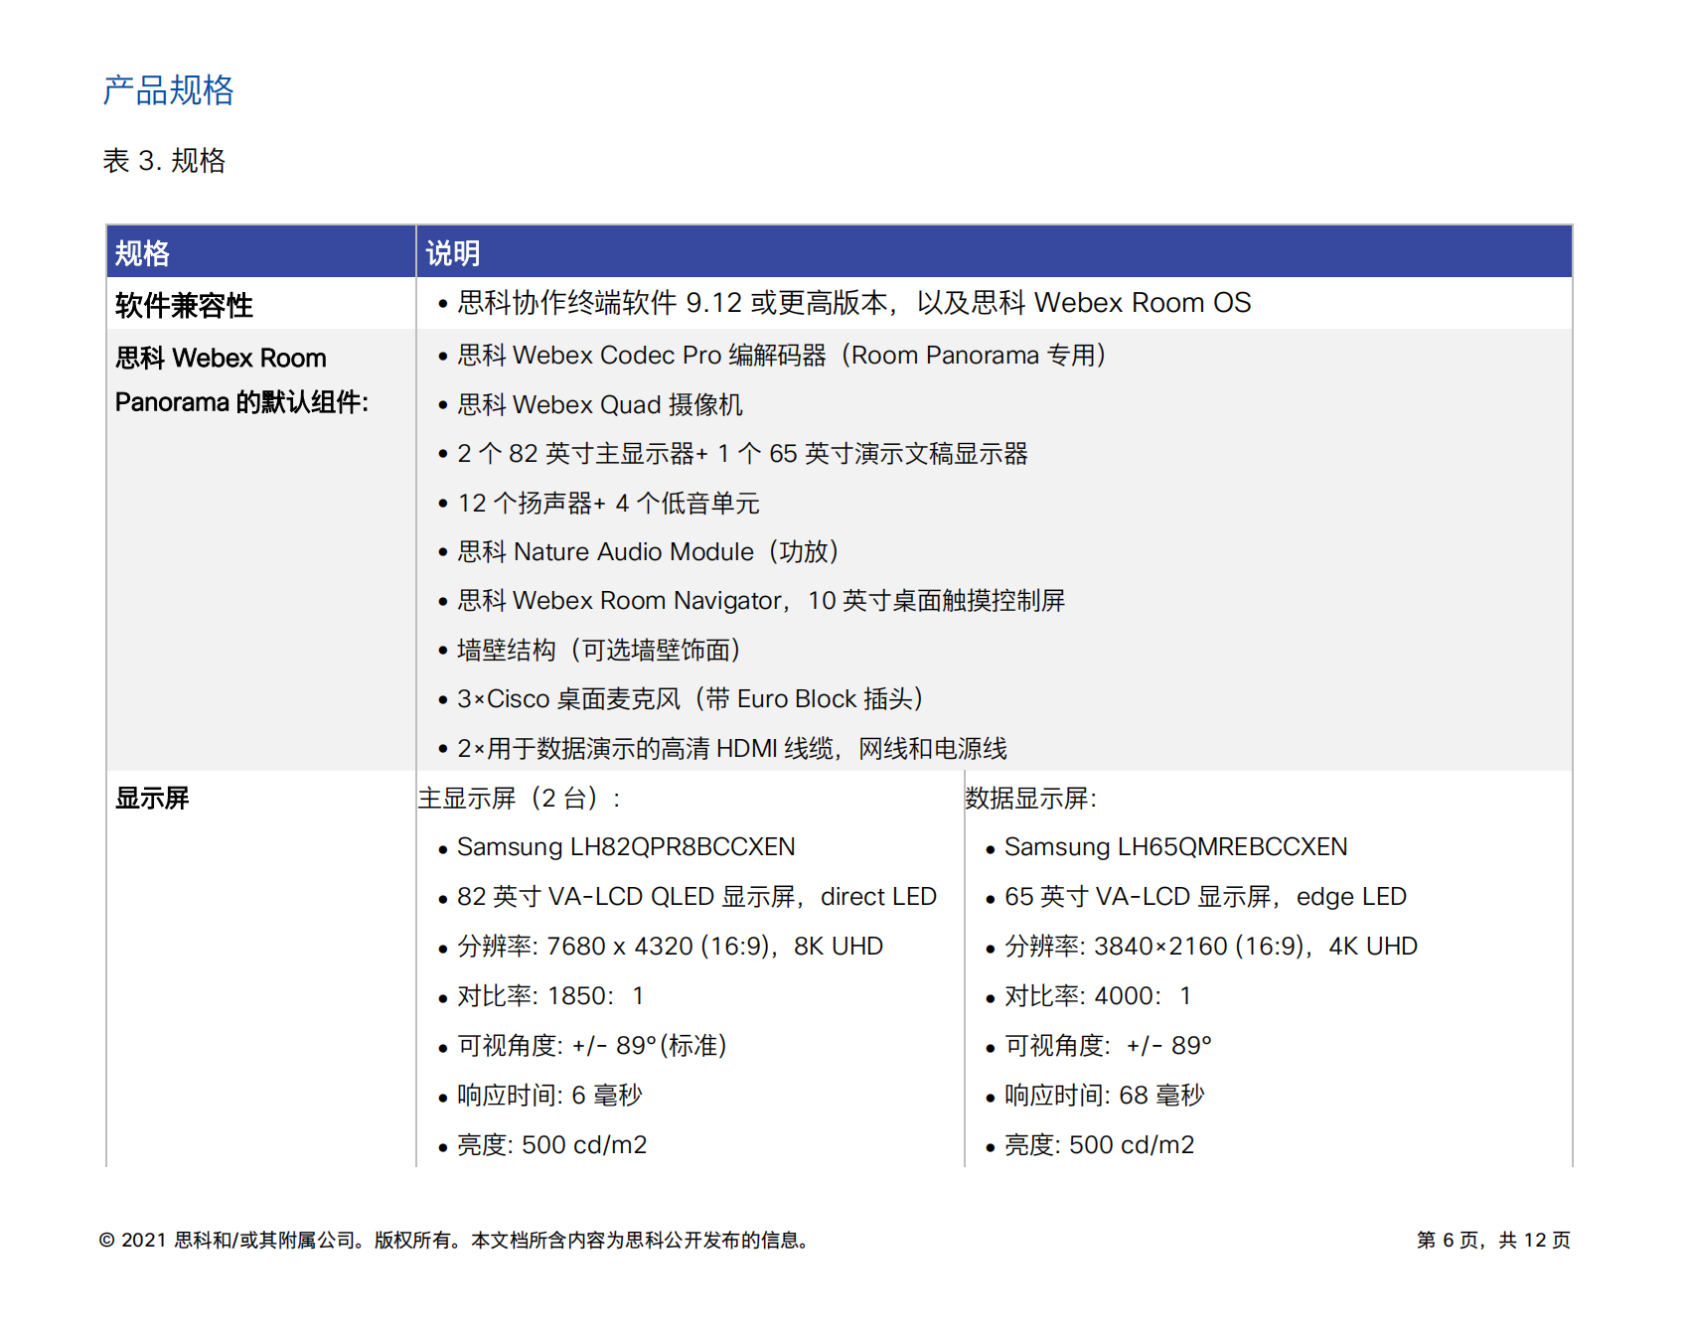Image resolution: width=1689 pixels, height=1330 pixels.
Task: Select the Nature Audio Module（功放）line
Action: pos(650,552)
